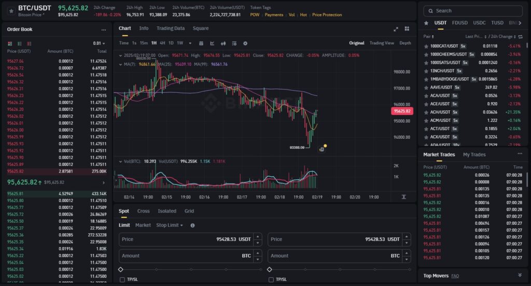The width and height of the screenshot is (531, 286).
Task: Click the info icon next to Stop Limit
Action: coord(192,225)
